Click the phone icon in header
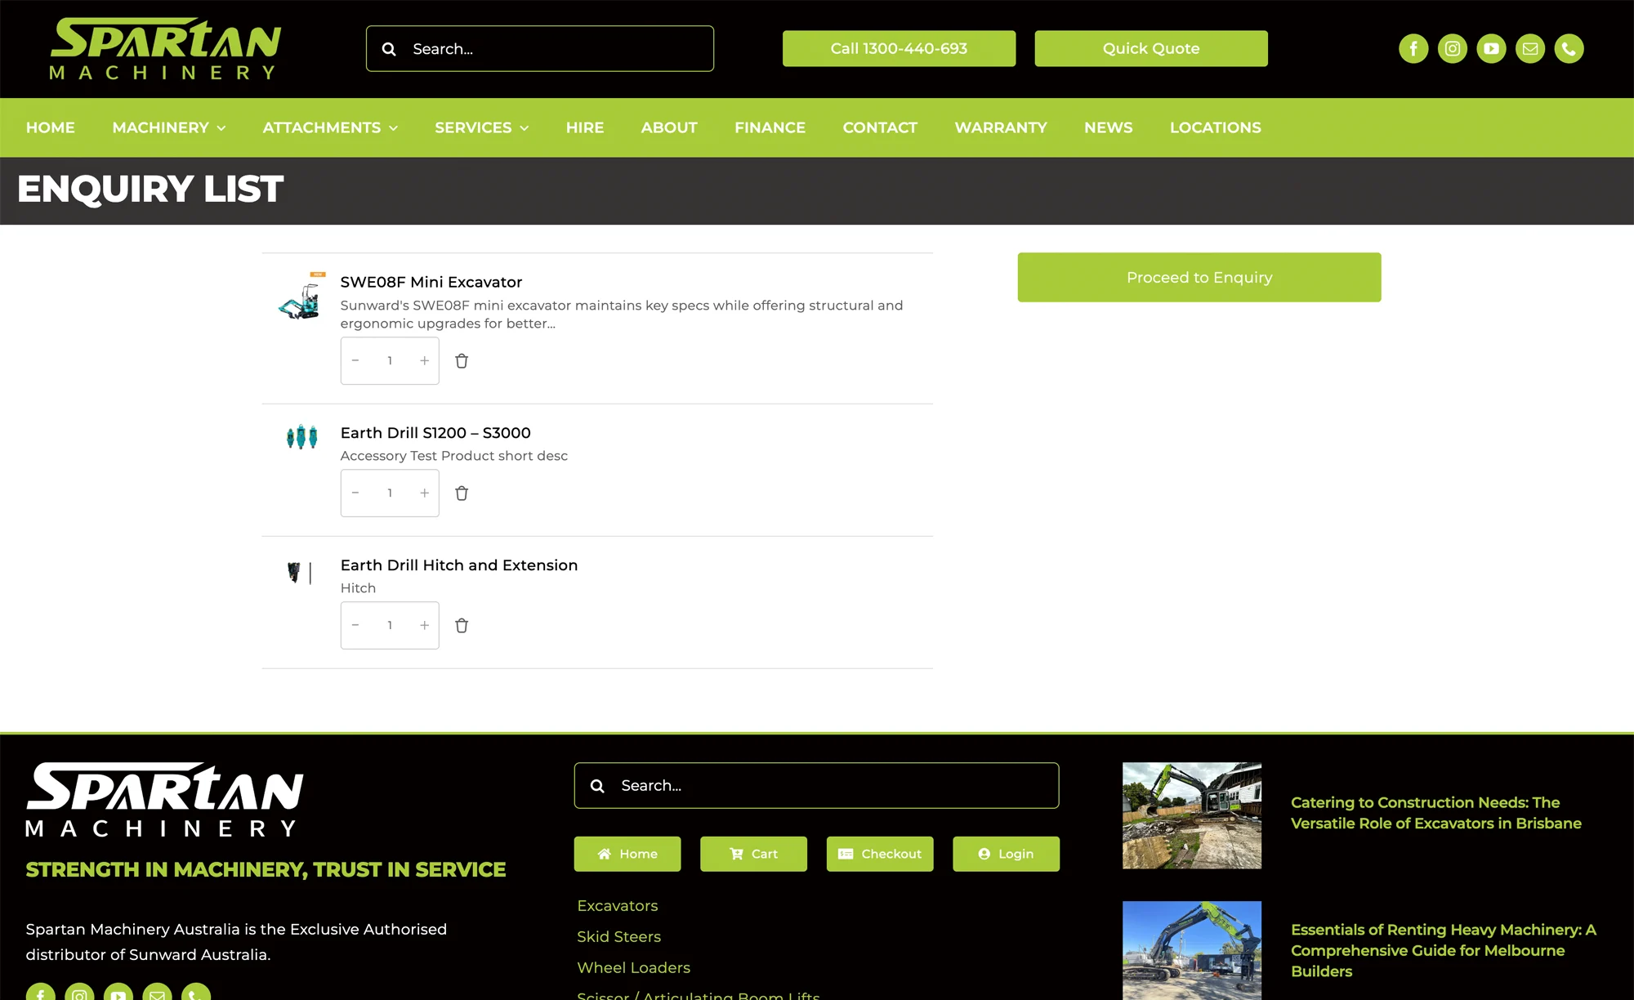 pyautogui.click(x=1569, y=48)
